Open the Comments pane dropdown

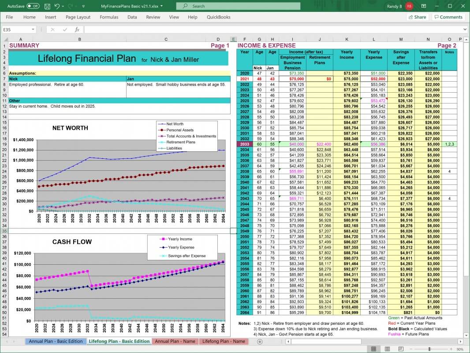coord(448,17)
